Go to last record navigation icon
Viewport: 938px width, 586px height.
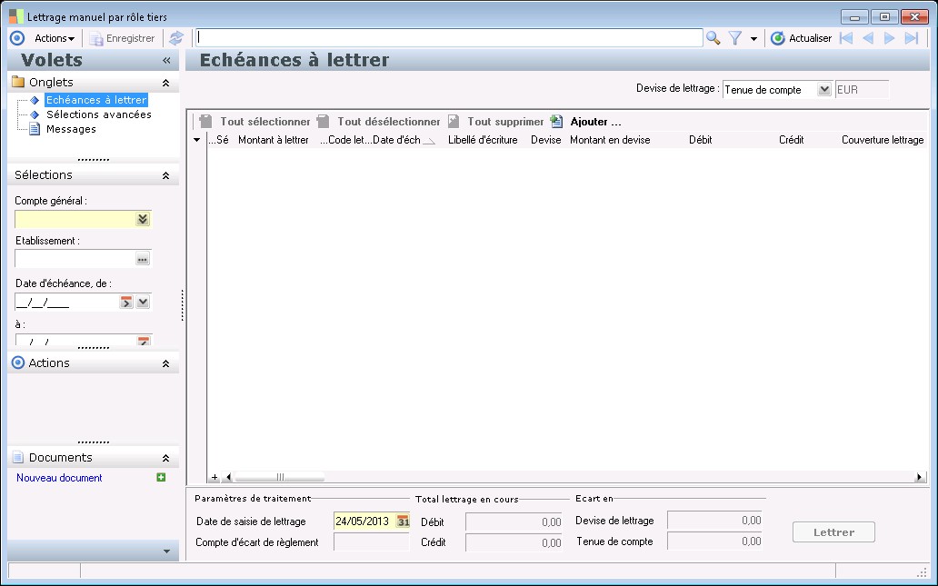point(912,38)
